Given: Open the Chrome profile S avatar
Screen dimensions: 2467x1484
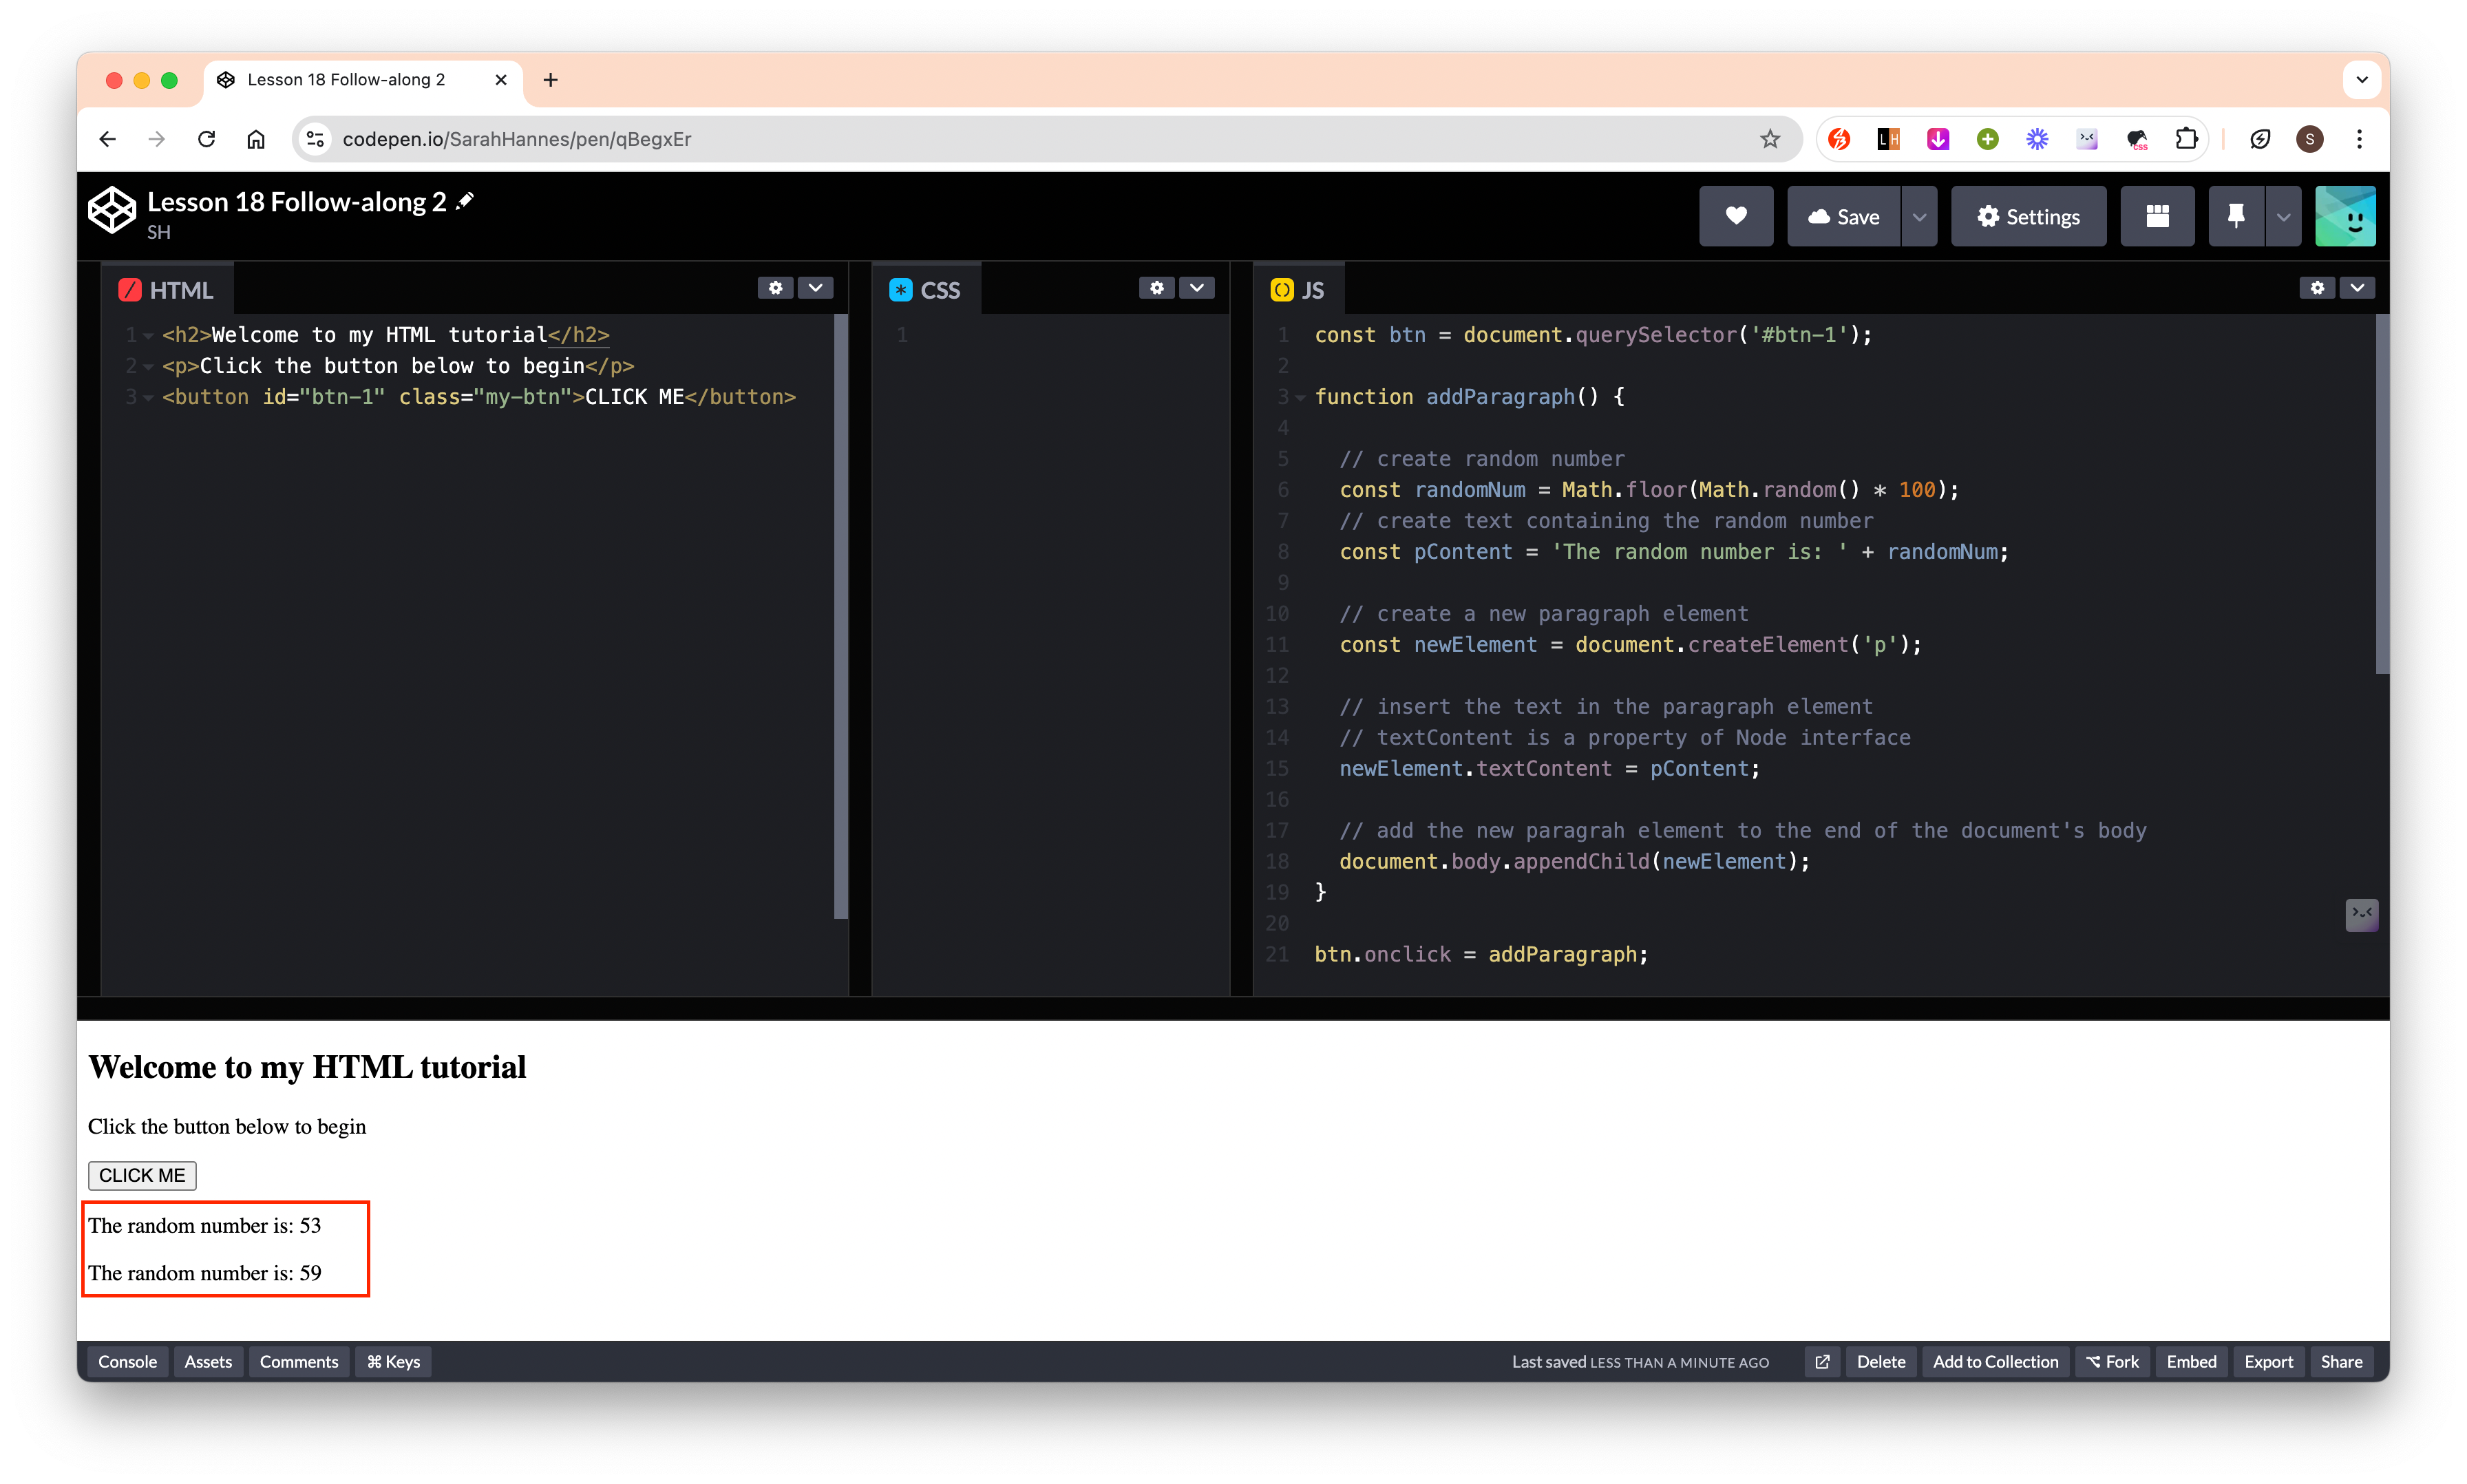Looking at the screenshot, I should click(2310, 139).
